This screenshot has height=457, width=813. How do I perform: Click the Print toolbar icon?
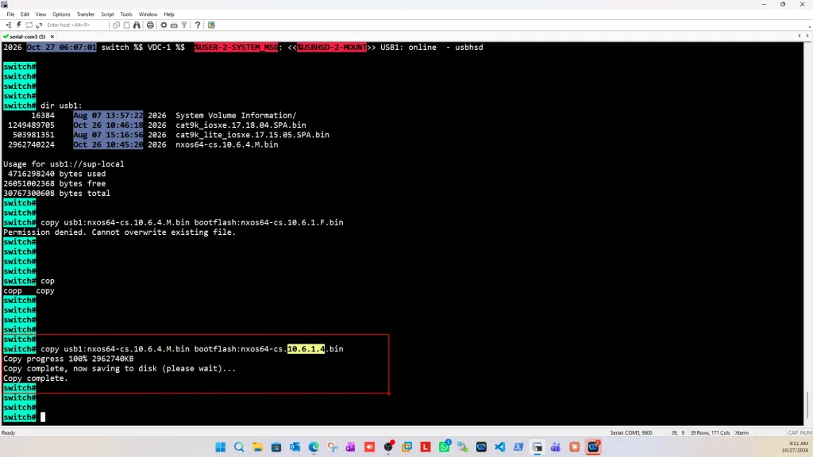(150, 25)
